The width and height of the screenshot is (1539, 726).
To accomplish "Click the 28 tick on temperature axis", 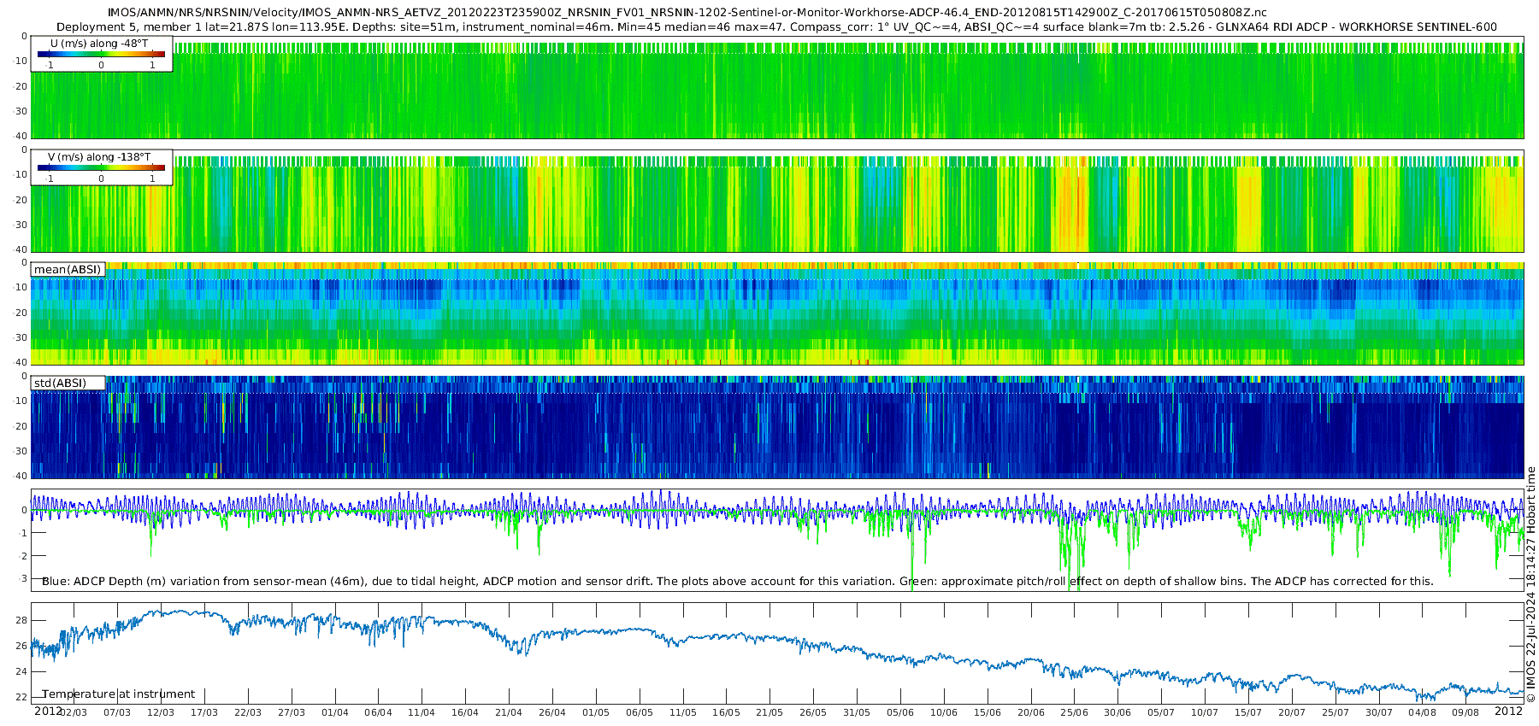I will coord(22,621).
